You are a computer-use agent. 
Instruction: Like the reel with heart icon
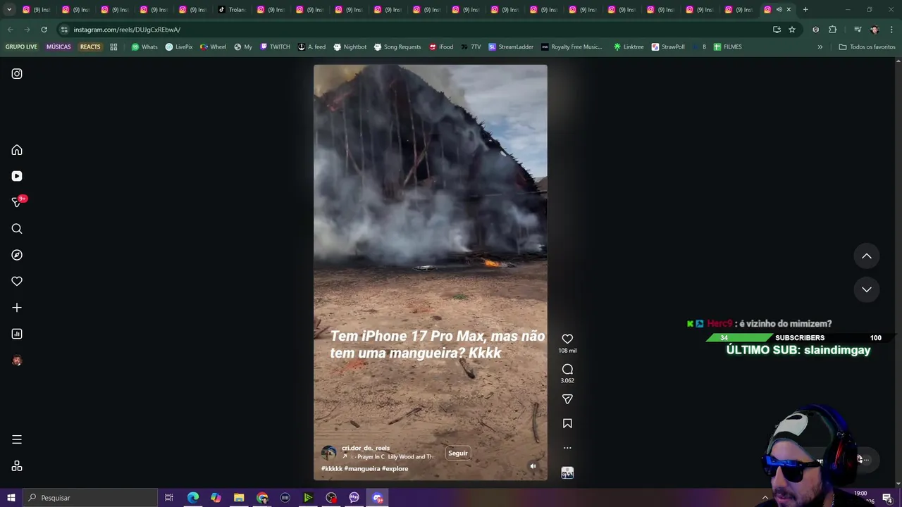pyautogui.click(x=567, y=339)
